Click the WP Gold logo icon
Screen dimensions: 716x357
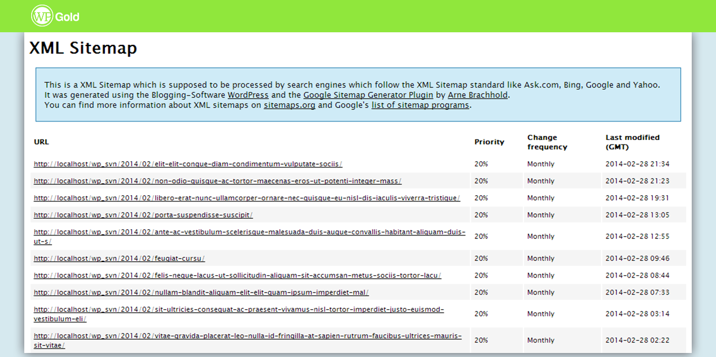coord(42,16)
